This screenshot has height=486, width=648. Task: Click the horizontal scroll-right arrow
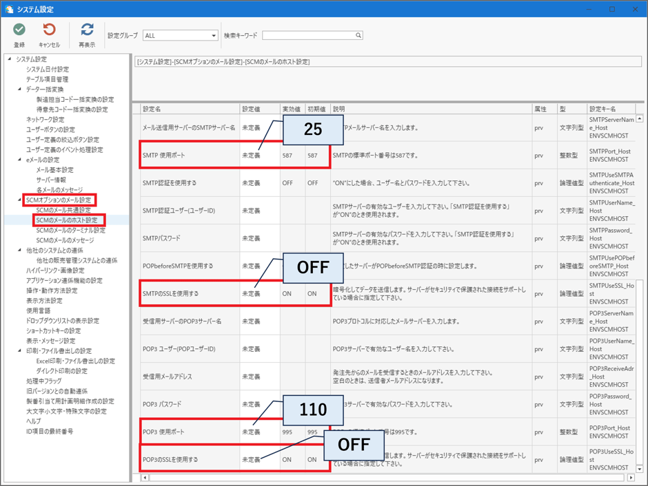click(x=631, y=478)
